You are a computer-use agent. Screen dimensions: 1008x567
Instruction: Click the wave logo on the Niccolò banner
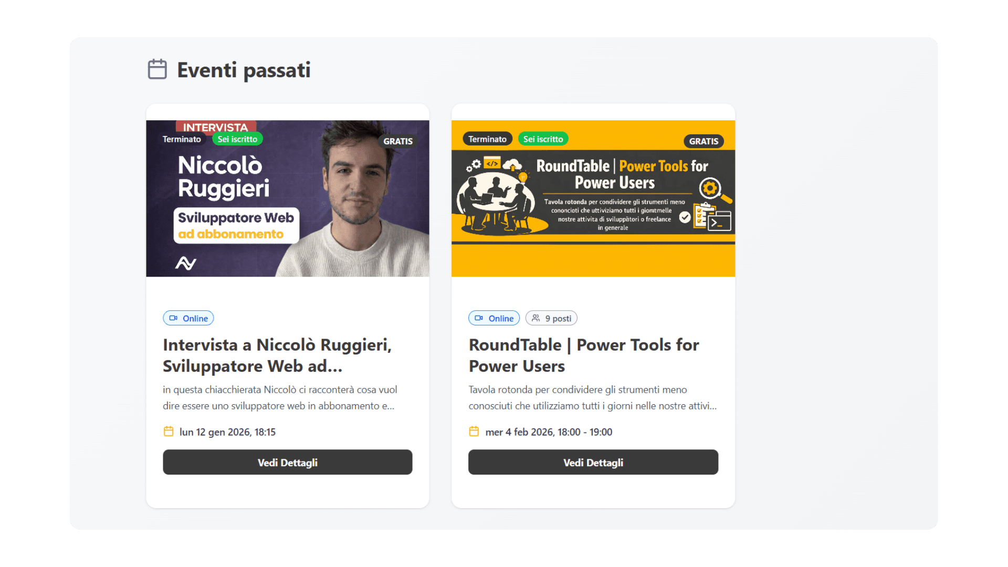186,262
